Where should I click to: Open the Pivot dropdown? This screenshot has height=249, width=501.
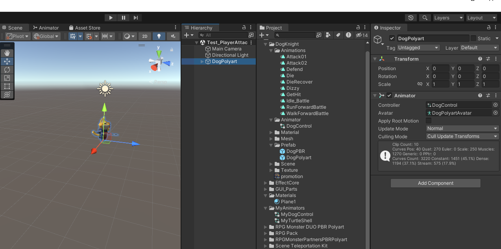point(17,36)
